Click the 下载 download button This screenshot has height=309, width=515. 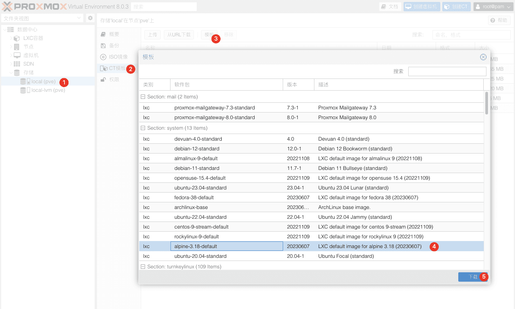click(x=473, y=277)
